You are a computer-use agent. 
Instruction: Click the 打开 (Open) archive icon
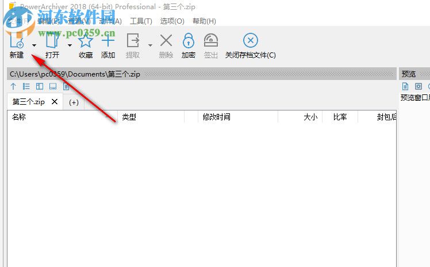(x=52, y=41)
